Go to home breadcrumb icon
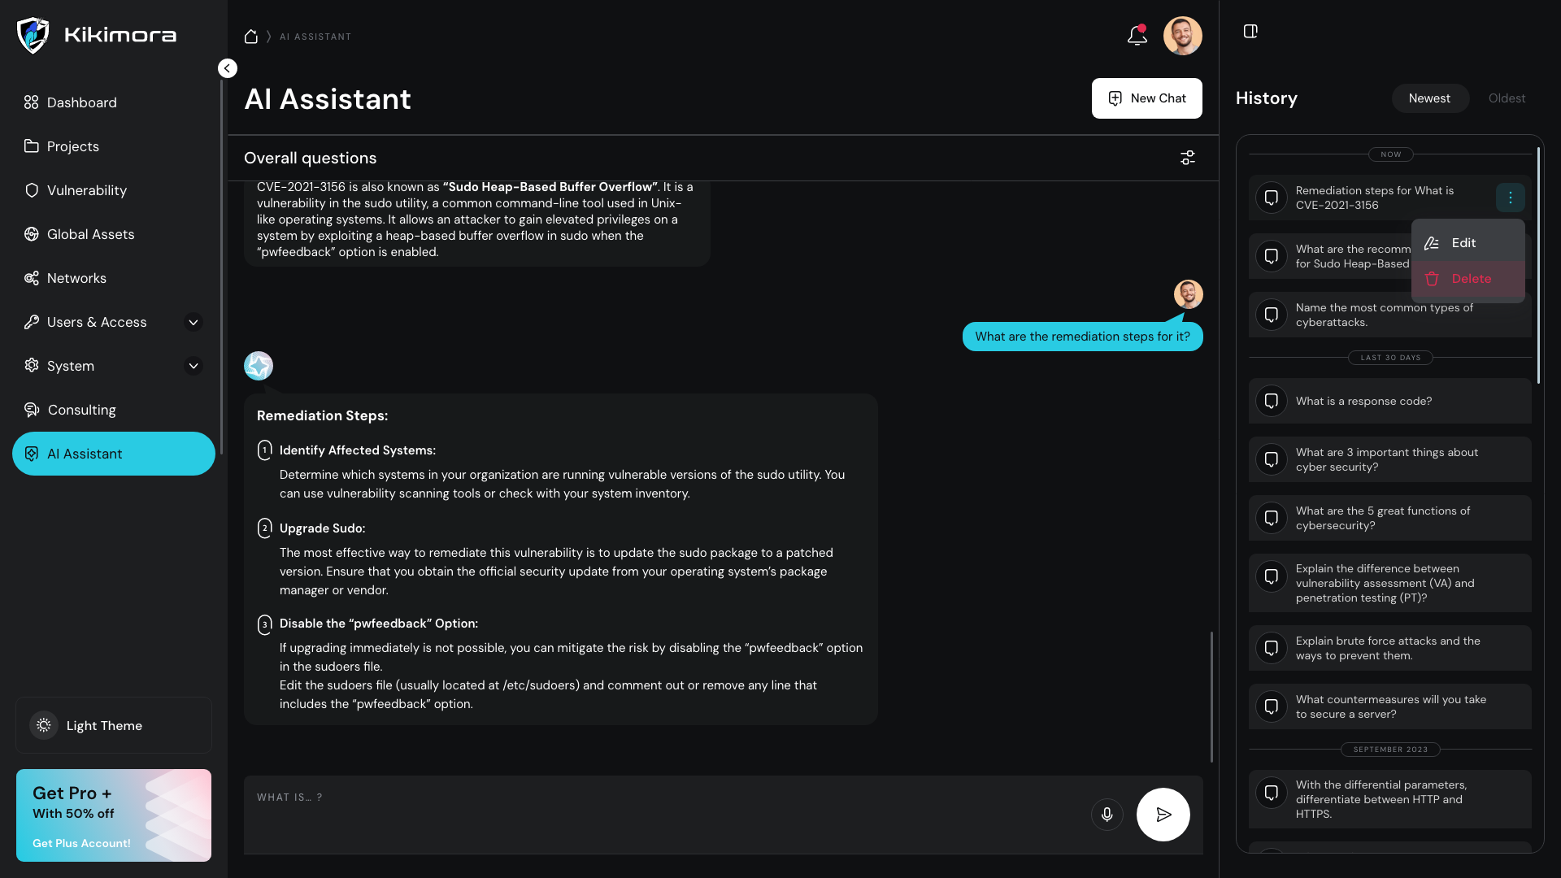Viewport: 1561px width, 878px height. pos(251,37)
